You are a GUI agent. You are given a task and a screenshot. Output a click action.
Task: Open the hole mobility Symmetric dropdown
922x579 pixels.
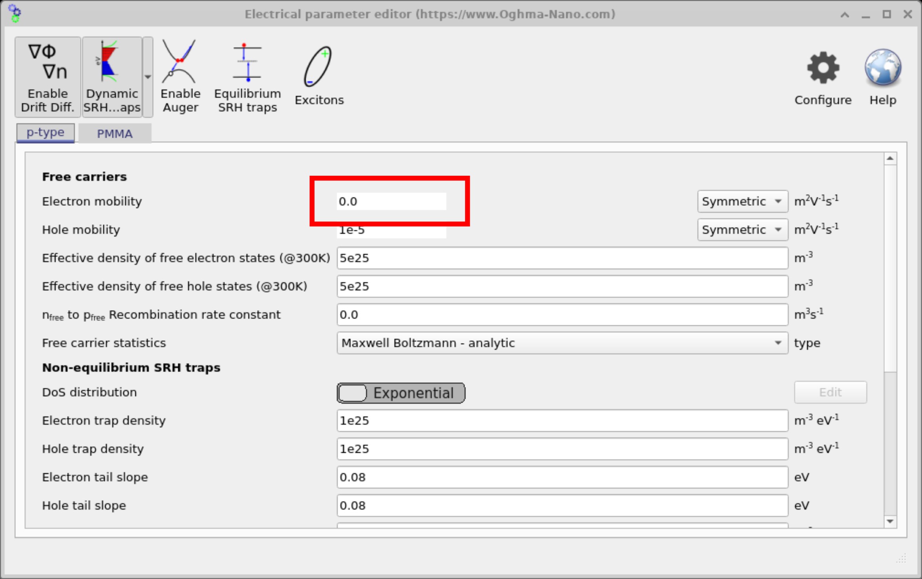[x=742, y=229]
